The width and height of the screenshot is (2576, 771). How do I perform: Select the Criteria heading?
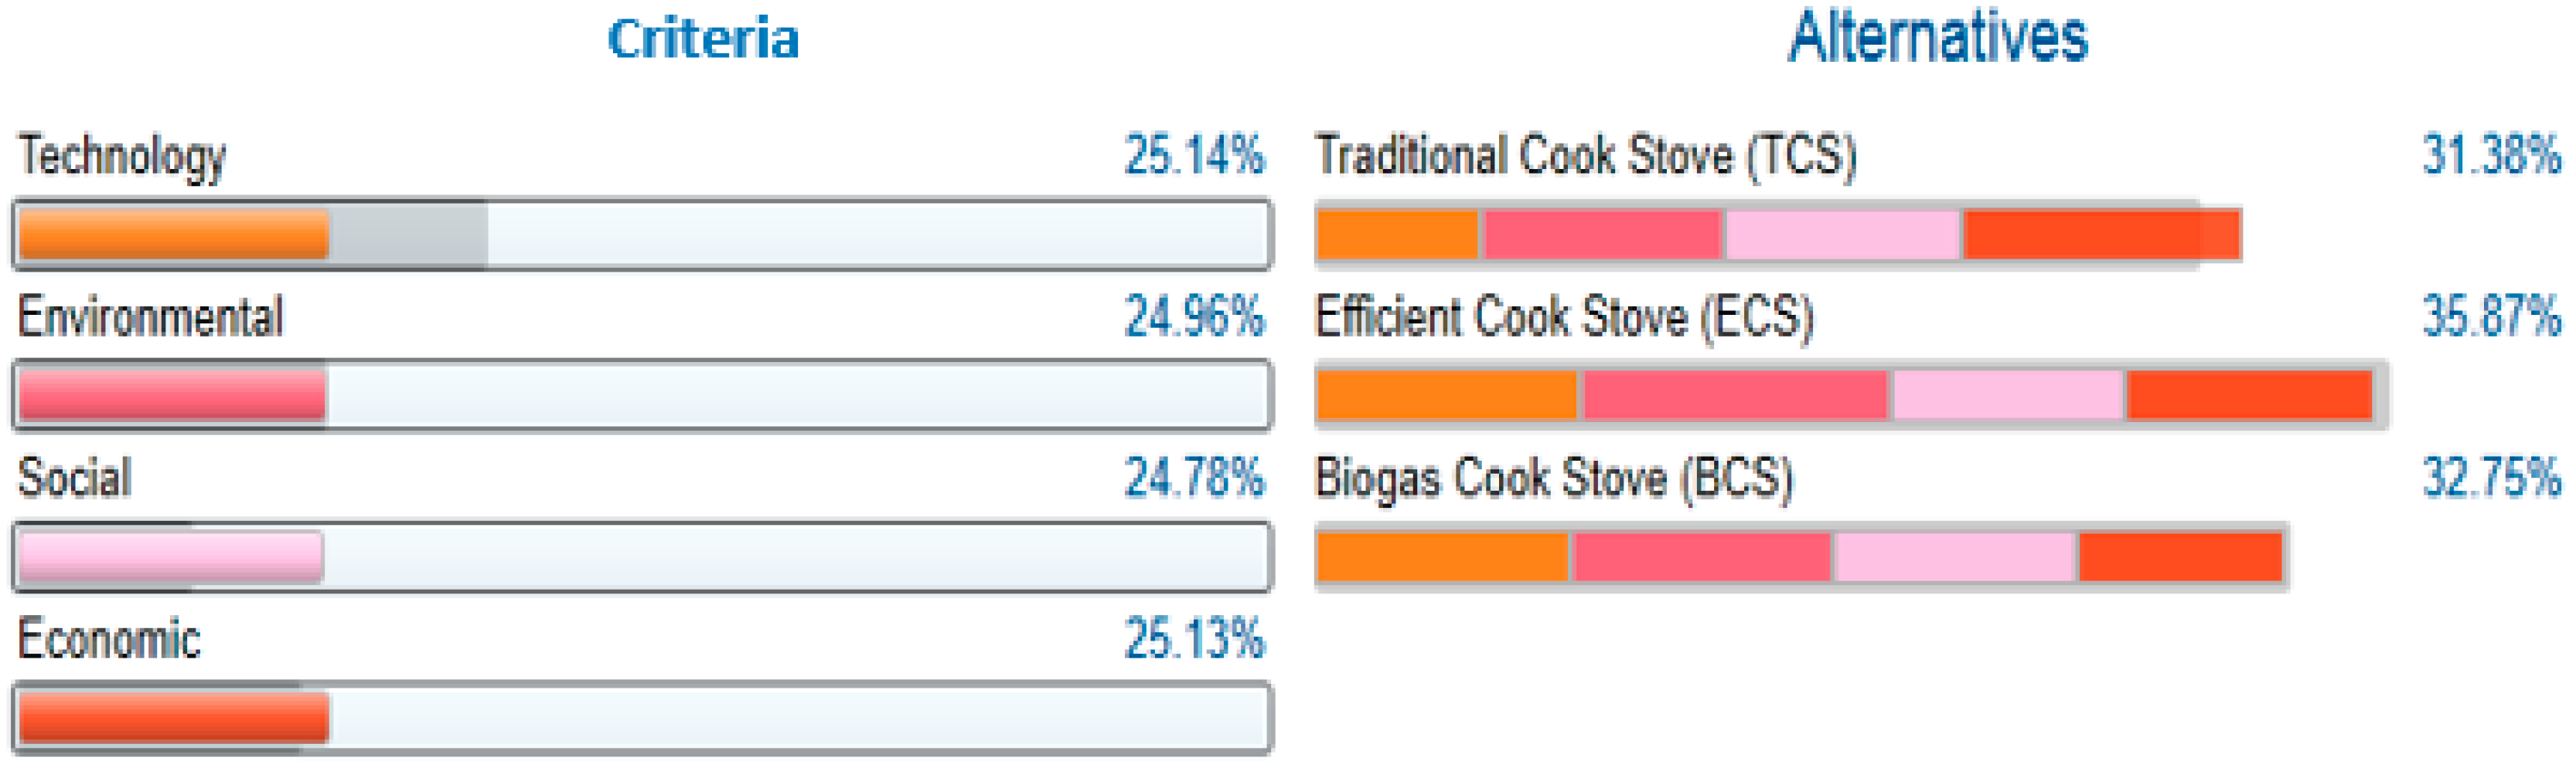click(x=703, y=39)
